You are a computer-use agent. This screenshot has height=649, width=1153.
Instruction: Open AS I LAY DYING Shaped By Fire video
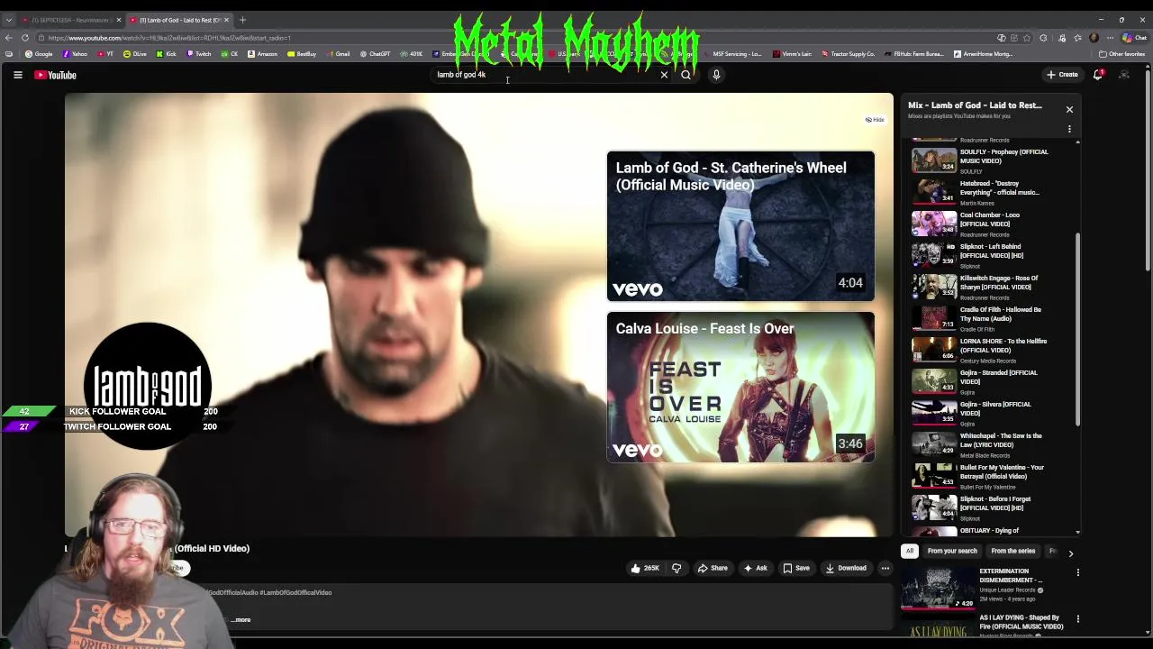click(1021, 622)
